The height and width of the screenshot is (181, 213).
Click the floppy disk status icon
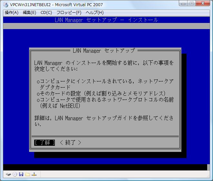tap(21, 174)
